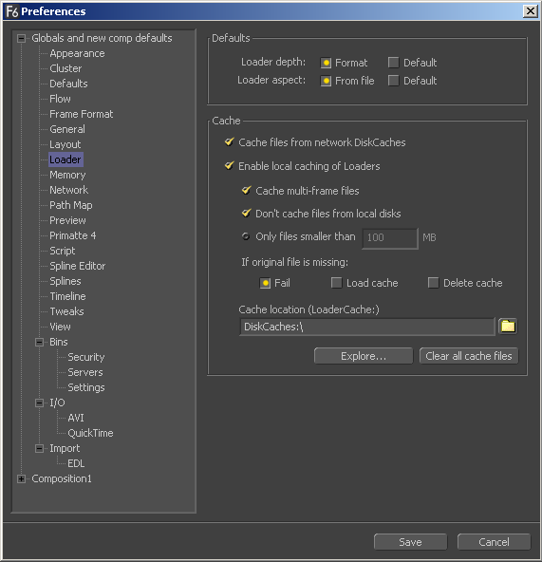Open Network preferences
The width and height of the screenshot is (542, 562).
(x=68, y=190)
